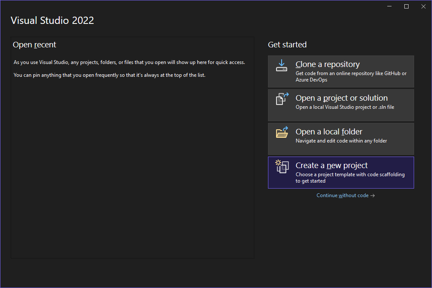Click the Open recent heading

35,45
